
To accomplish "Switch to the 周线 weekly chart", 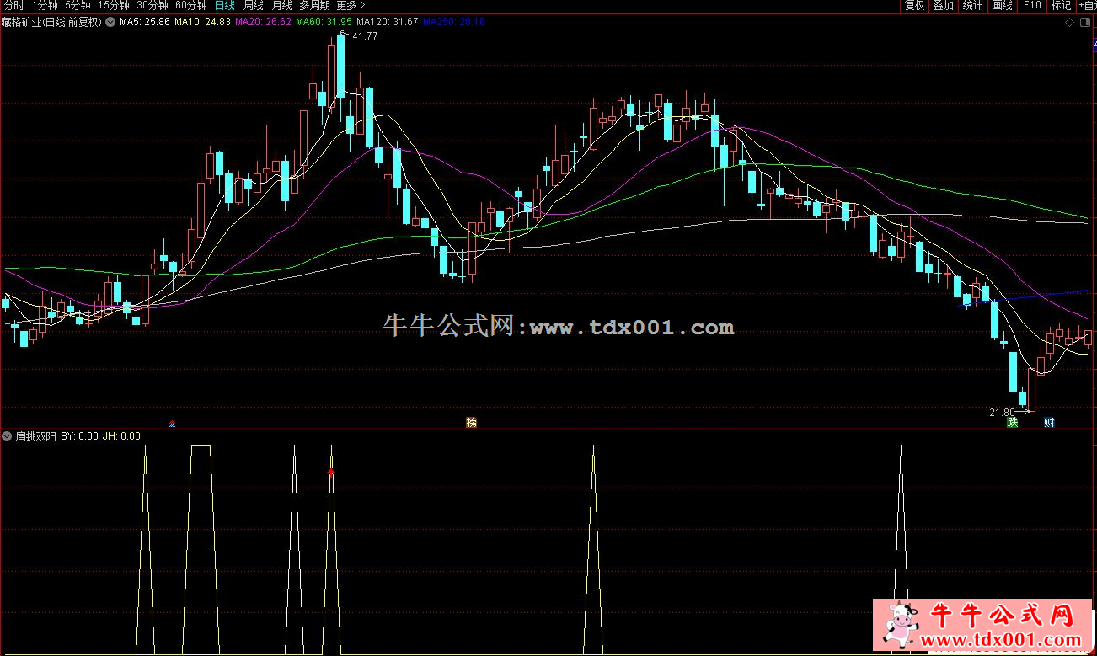I will tap(254, 5).
